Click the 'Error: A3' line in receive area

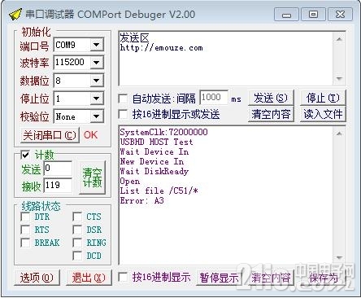142,201
